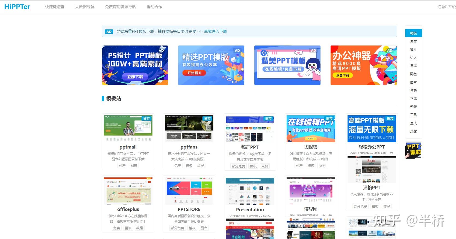456x239 pixels.
Task: Open the 逼格PPT site thumbnail
Action: coord(372,169)
